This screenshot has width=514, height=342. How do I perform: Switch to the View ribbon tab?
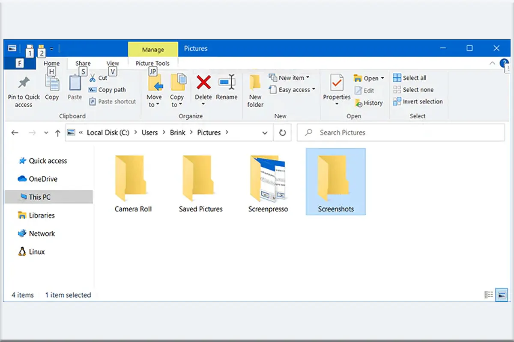[112, 63]
